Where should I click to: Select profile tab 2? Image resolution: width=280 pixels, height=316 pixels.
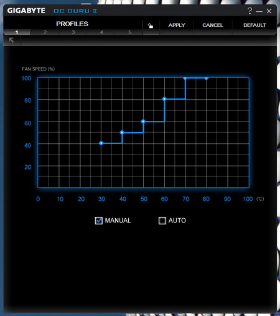[45, 32]
